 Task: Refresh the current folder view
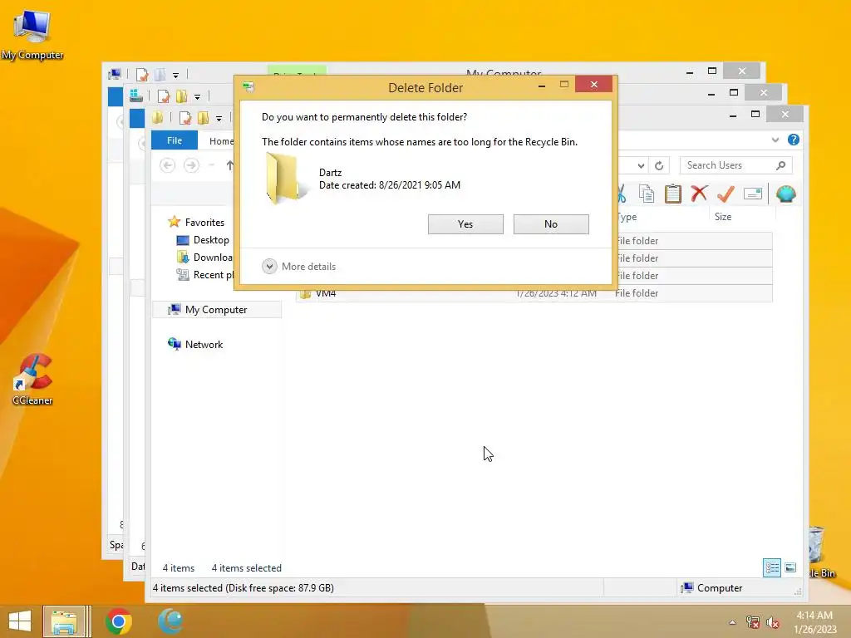click(659, 165)
